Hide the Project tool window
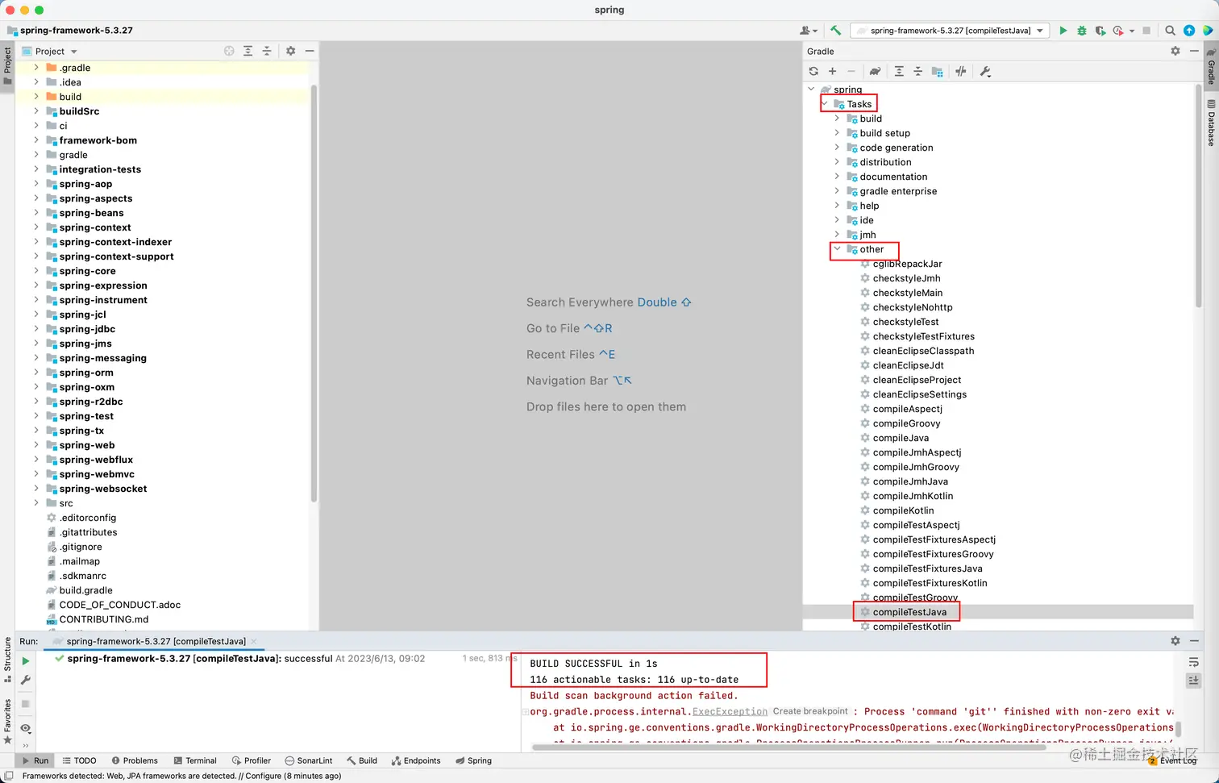 click(310, 51)
